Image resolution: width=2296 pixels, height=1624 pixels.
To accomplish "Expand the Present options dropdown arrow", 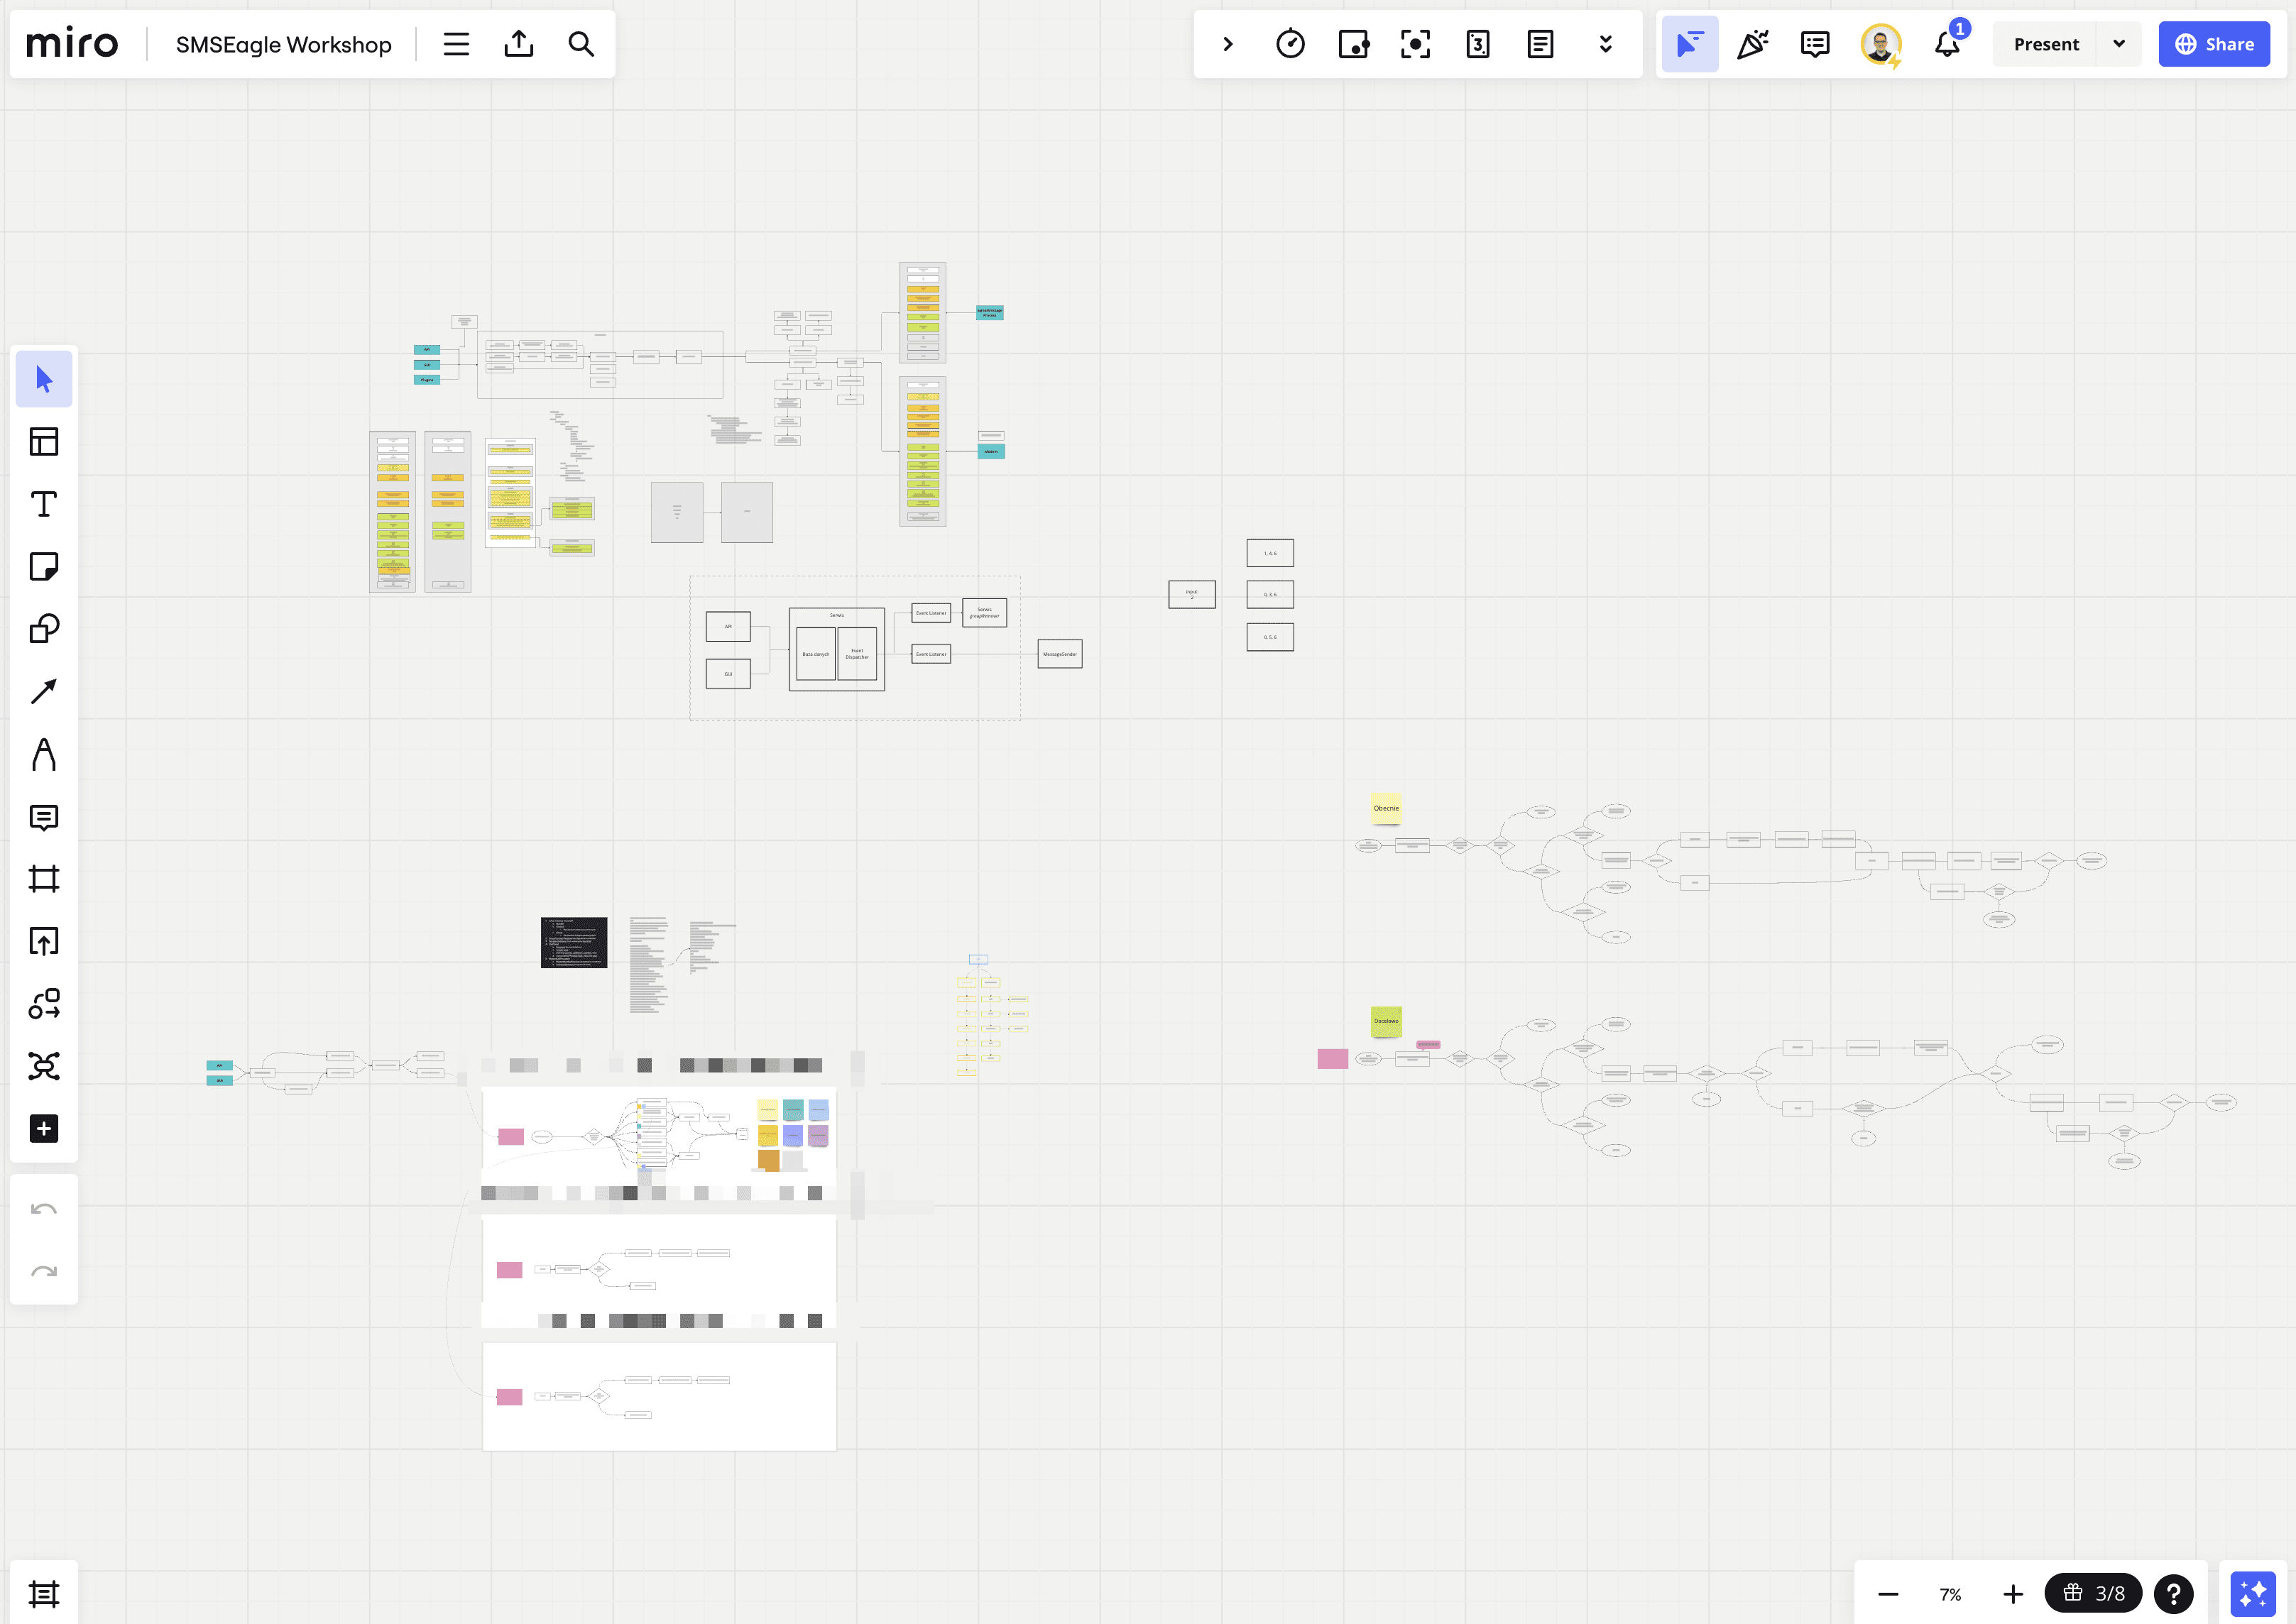I will (2119, 44).
